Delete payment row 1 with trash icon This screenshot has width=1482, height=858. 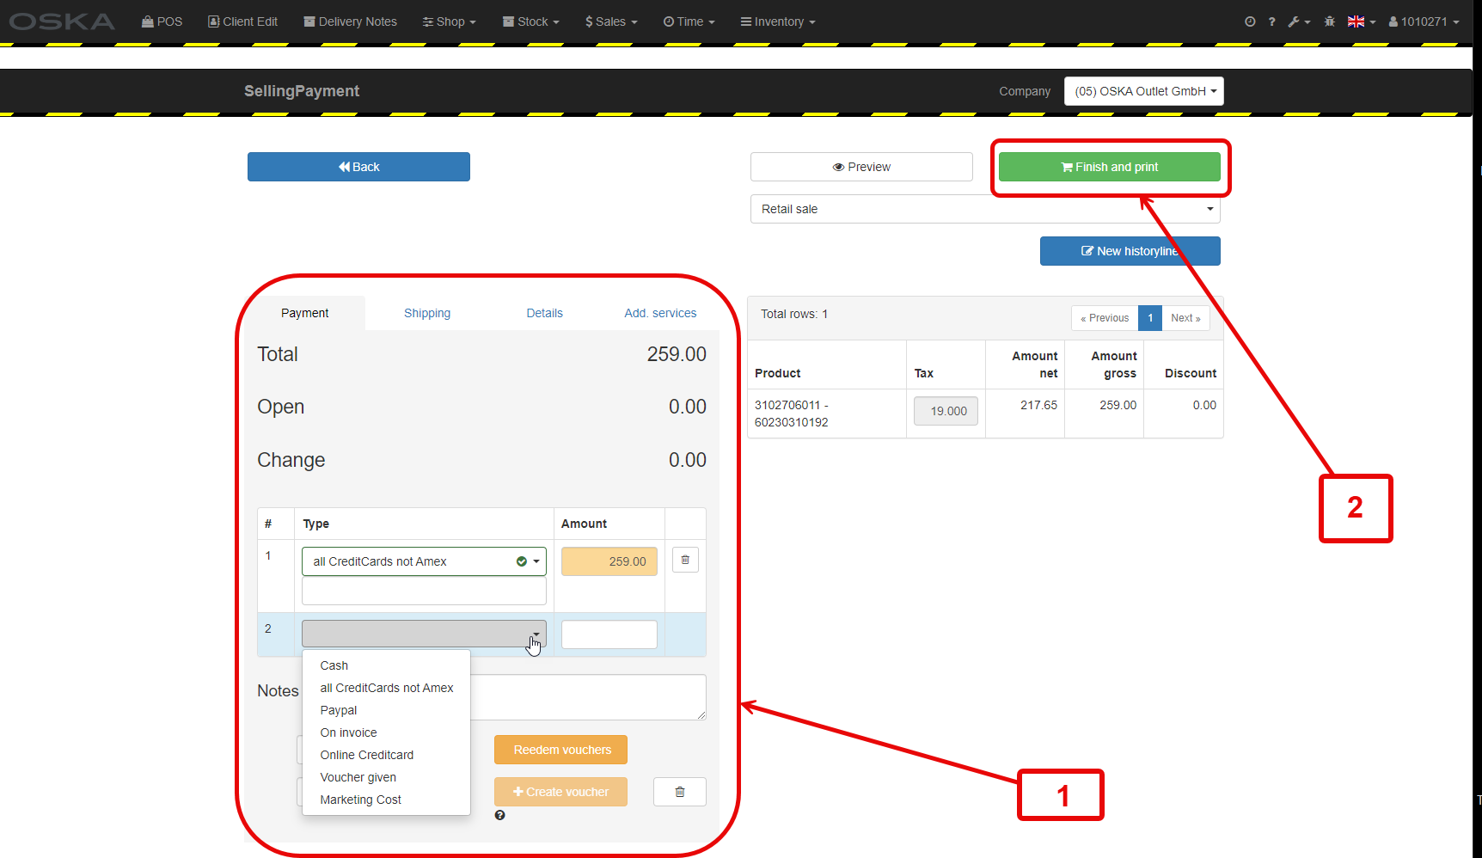(685, 560)
